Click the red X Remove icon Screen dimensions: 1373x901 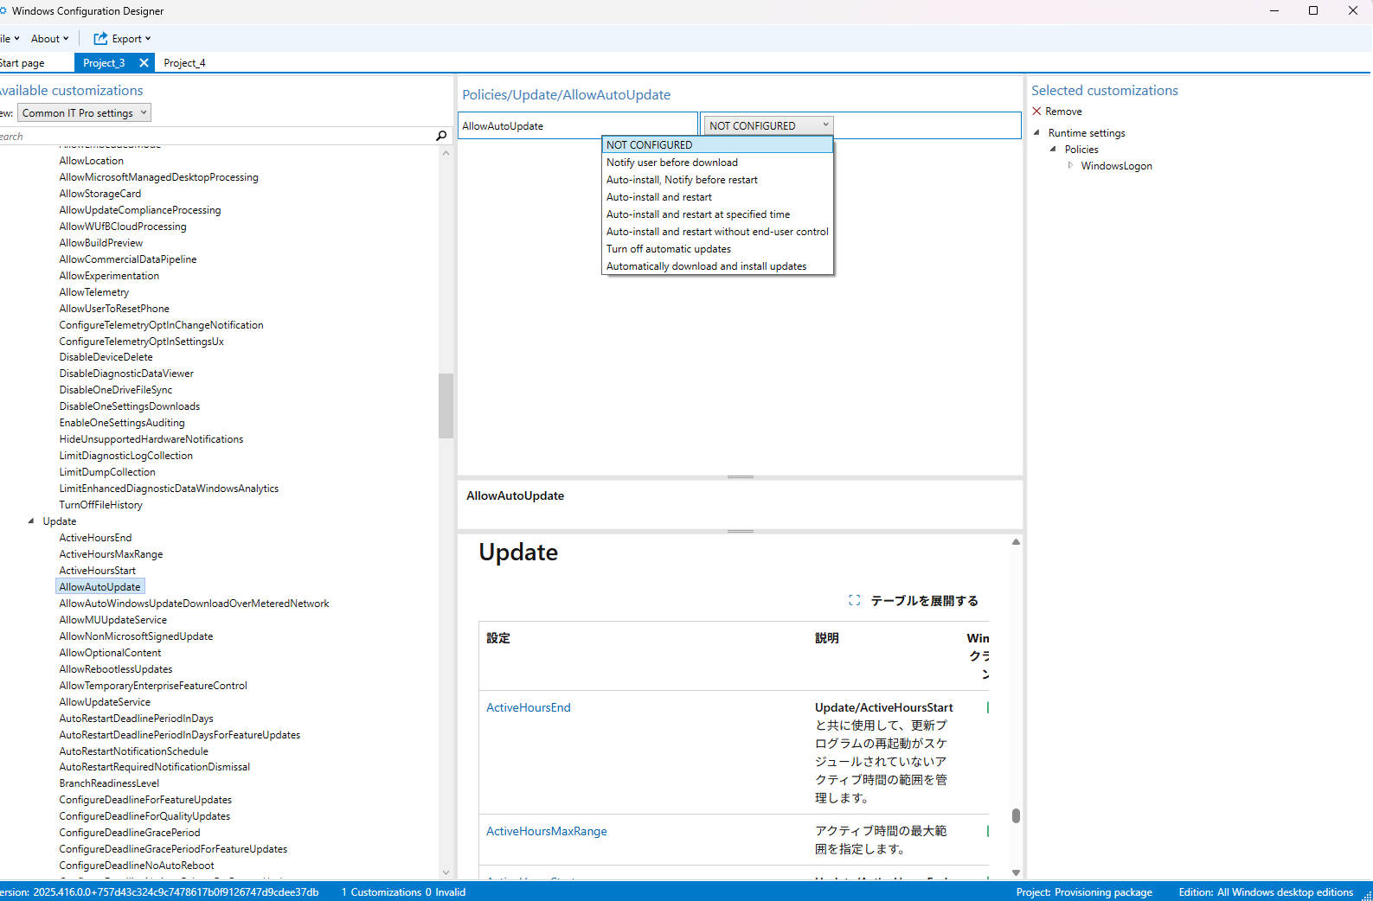1036,112
